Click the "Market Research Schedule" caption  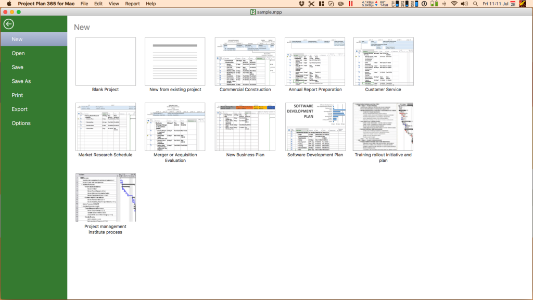pos(105,155)
